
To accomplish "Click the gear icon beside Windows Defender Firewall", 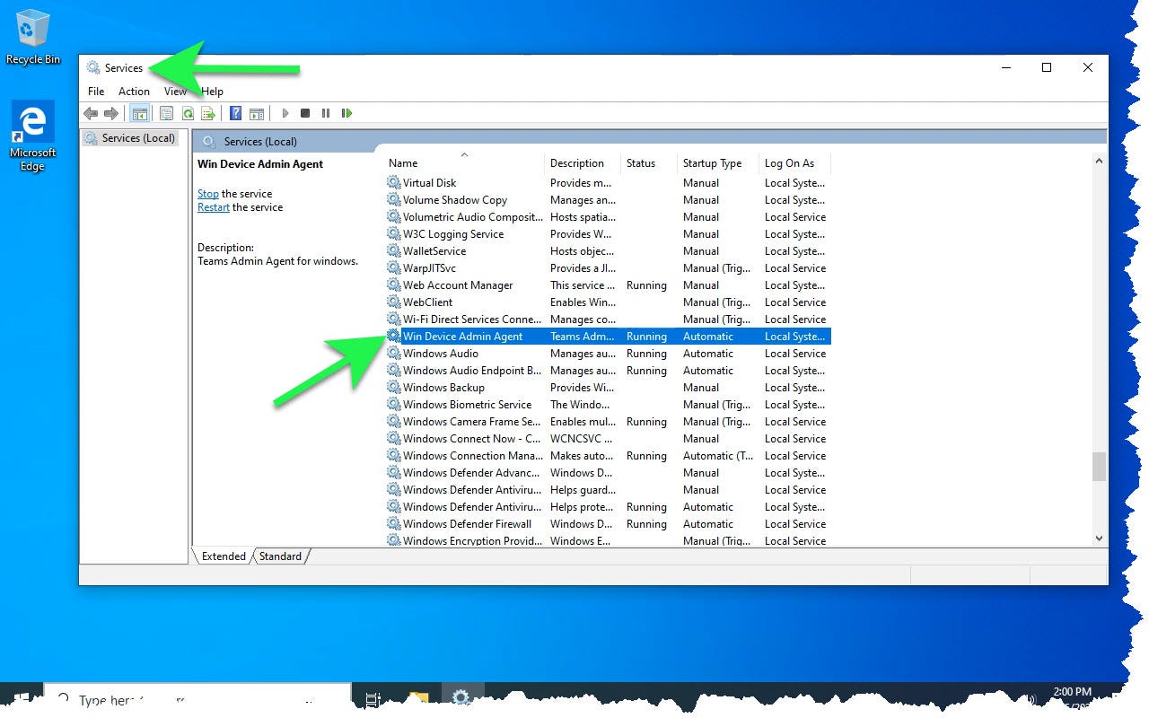I will coord(393,523).
